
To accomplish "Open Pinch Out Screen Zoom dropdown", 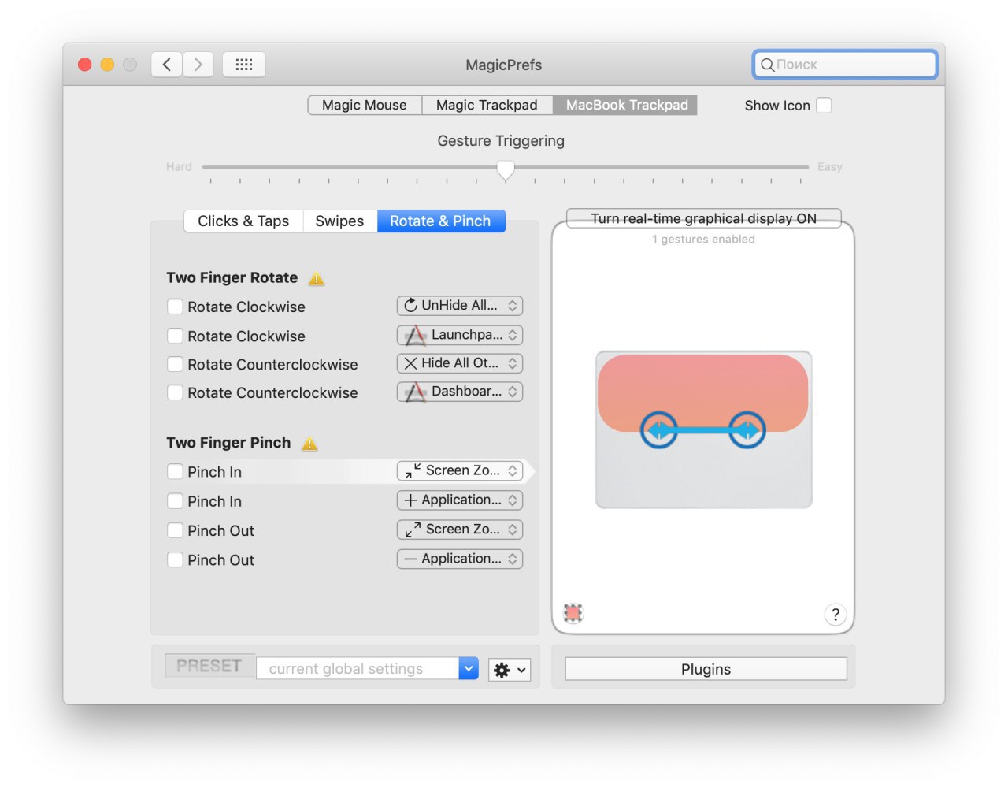I will point(460,530).
